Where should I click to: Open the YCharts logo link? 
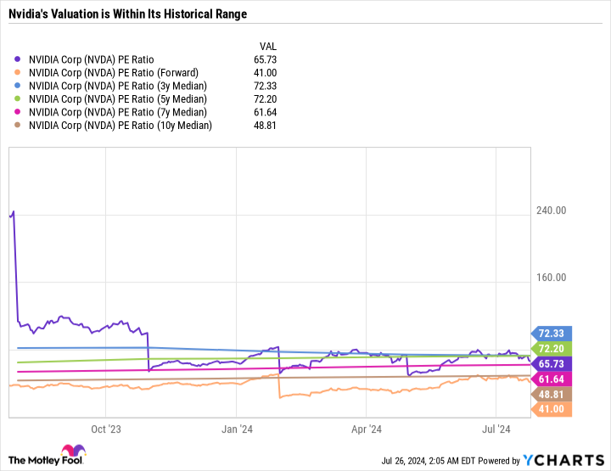click(x=563, y=460)
